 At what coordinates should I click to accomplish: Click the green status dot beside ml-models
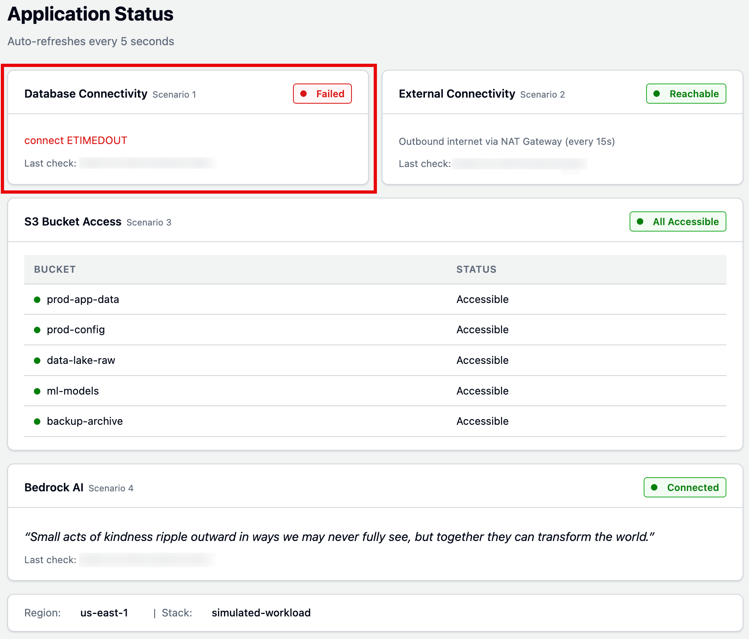pos(37,391)
